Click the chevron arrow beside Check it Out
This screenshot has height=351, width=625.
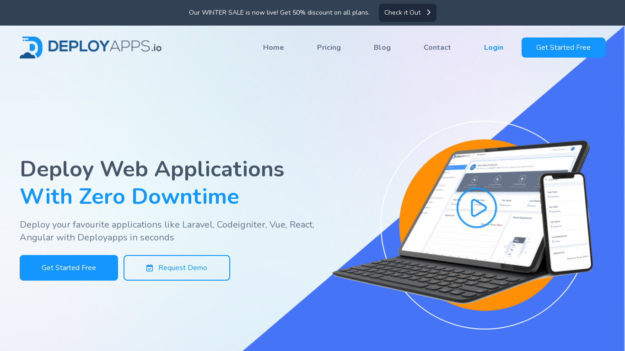pos(429,12)
